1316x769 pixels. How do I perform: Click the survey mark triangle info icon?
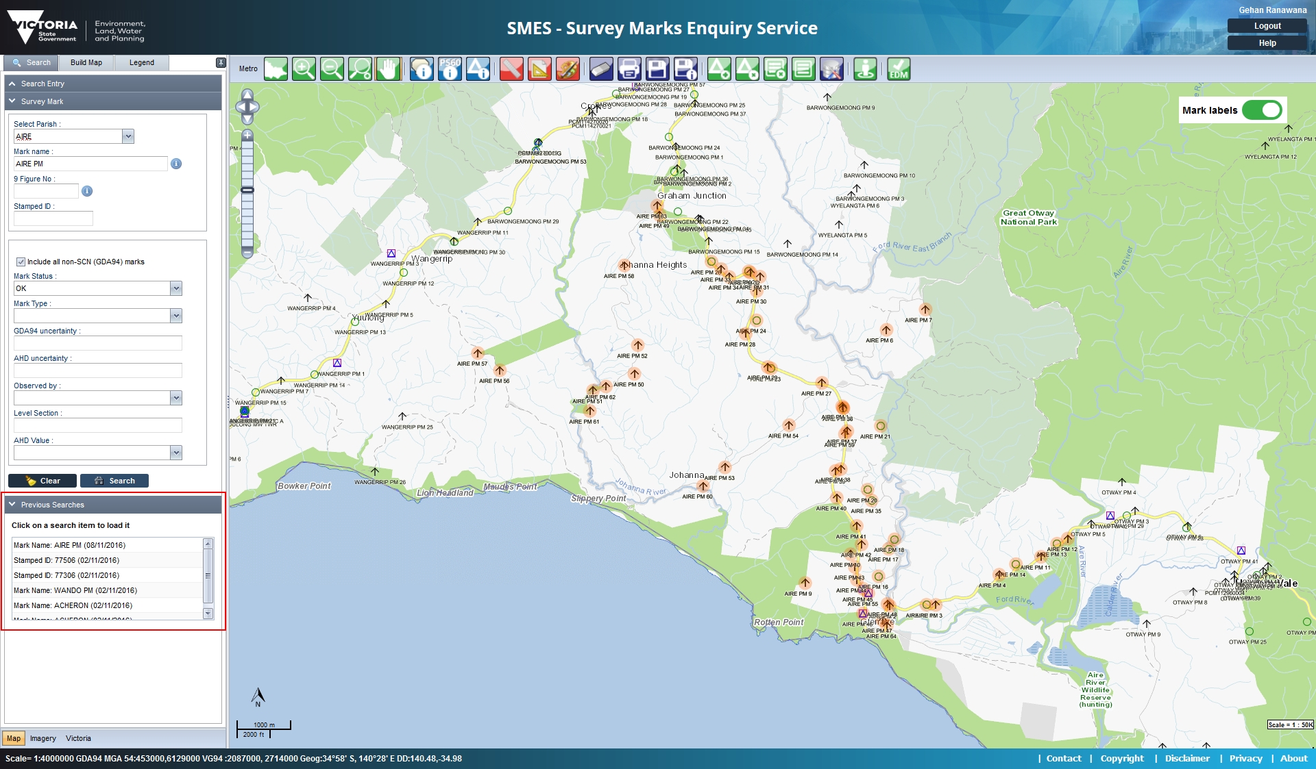pos(478,69)
